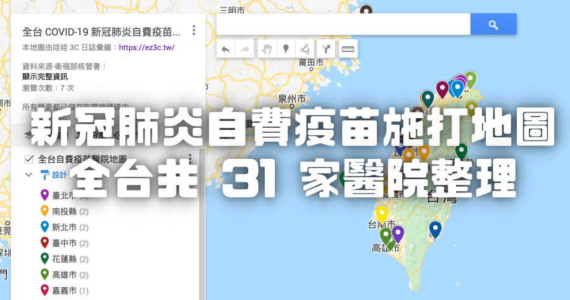570x300 pixels.
Task: Select the draw a line tool
Action: pyautogui.click(x=305, y=49)
